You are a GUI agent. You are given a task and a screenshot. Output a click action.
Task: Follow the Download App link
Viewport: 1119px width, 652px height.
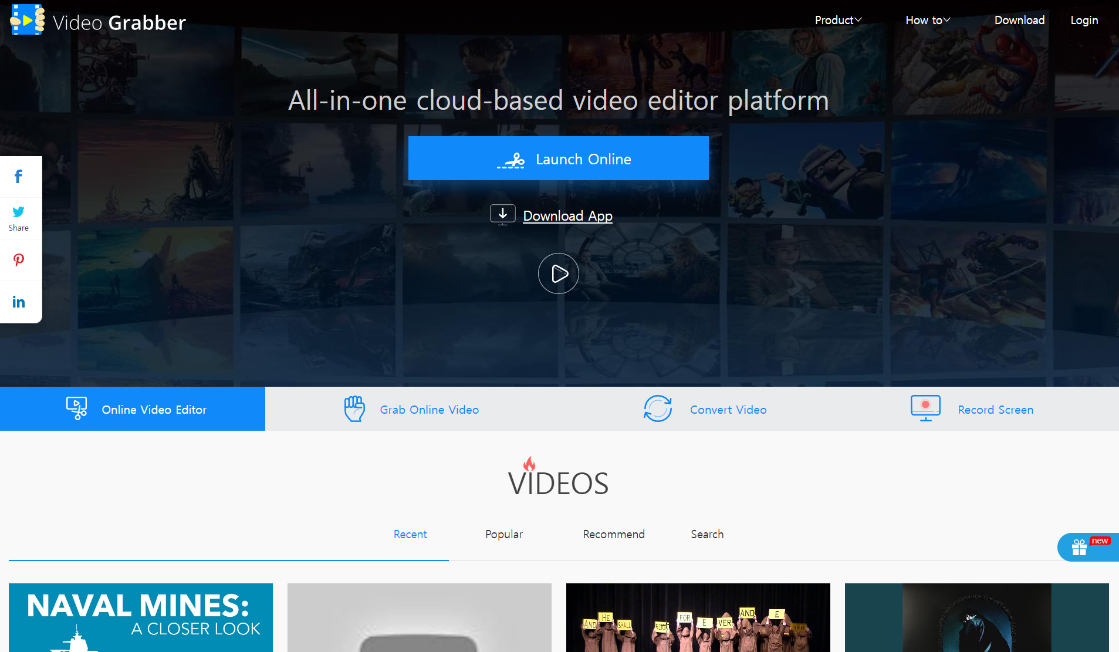[567, 216]
